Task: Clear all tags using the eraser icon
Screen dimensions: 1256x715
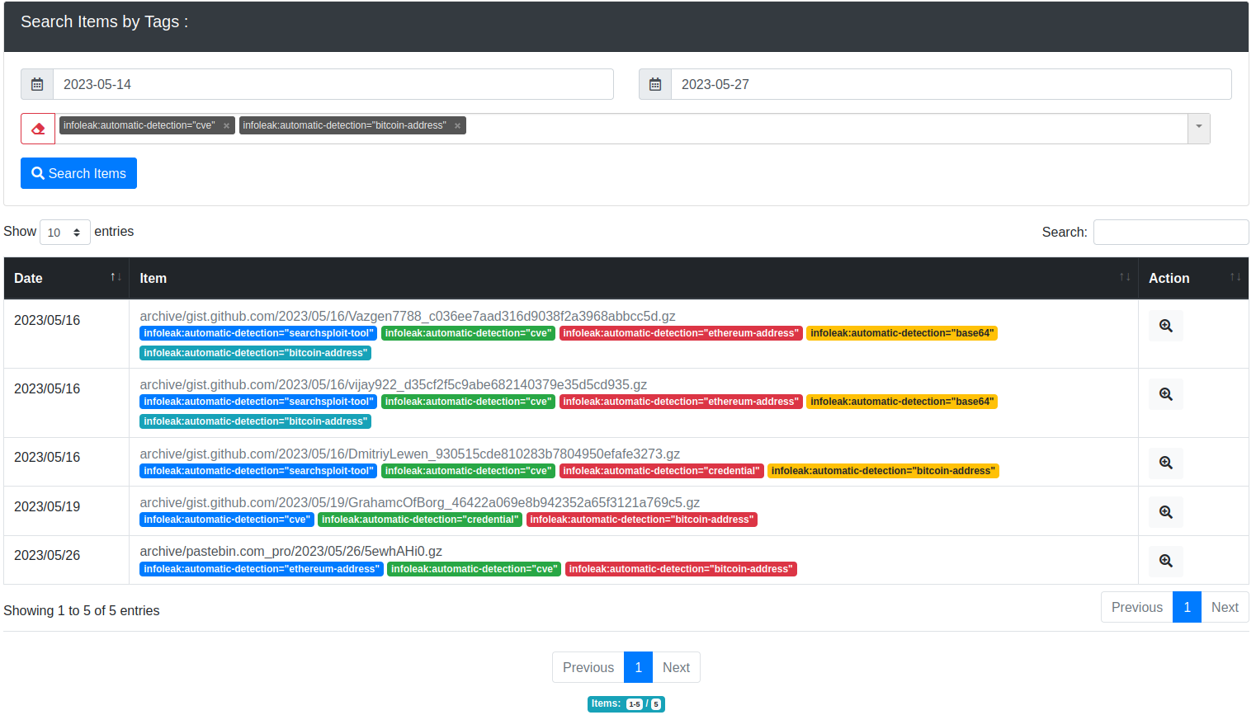Action: 37,128
